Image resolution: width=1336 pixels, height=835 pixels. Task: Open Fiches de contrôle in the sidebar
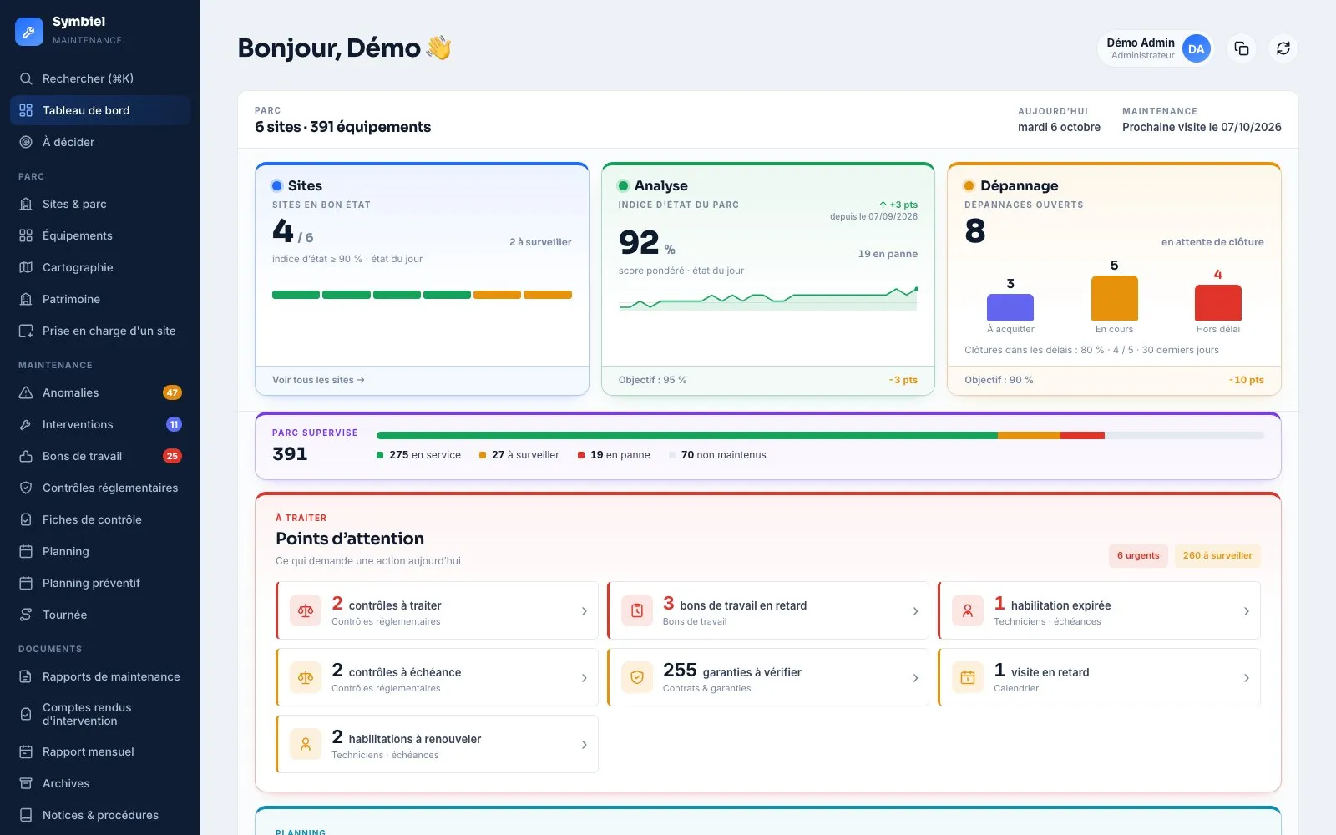pyautogui.click(x=100, y=519)
